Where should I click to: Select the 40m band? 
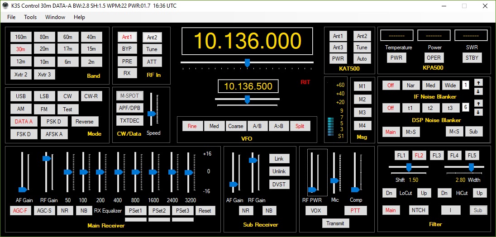click(91, 37)
